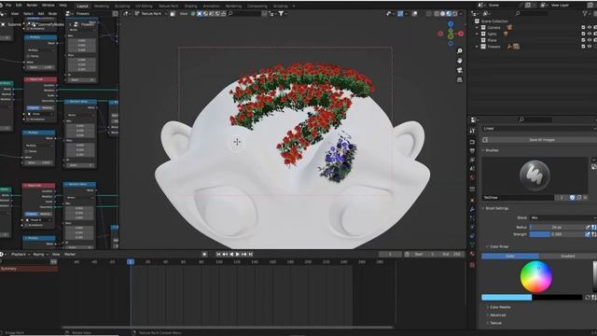The image size is (597, 336).
Task: Open the Scene properties tab icon
Action: pos(473,169)
